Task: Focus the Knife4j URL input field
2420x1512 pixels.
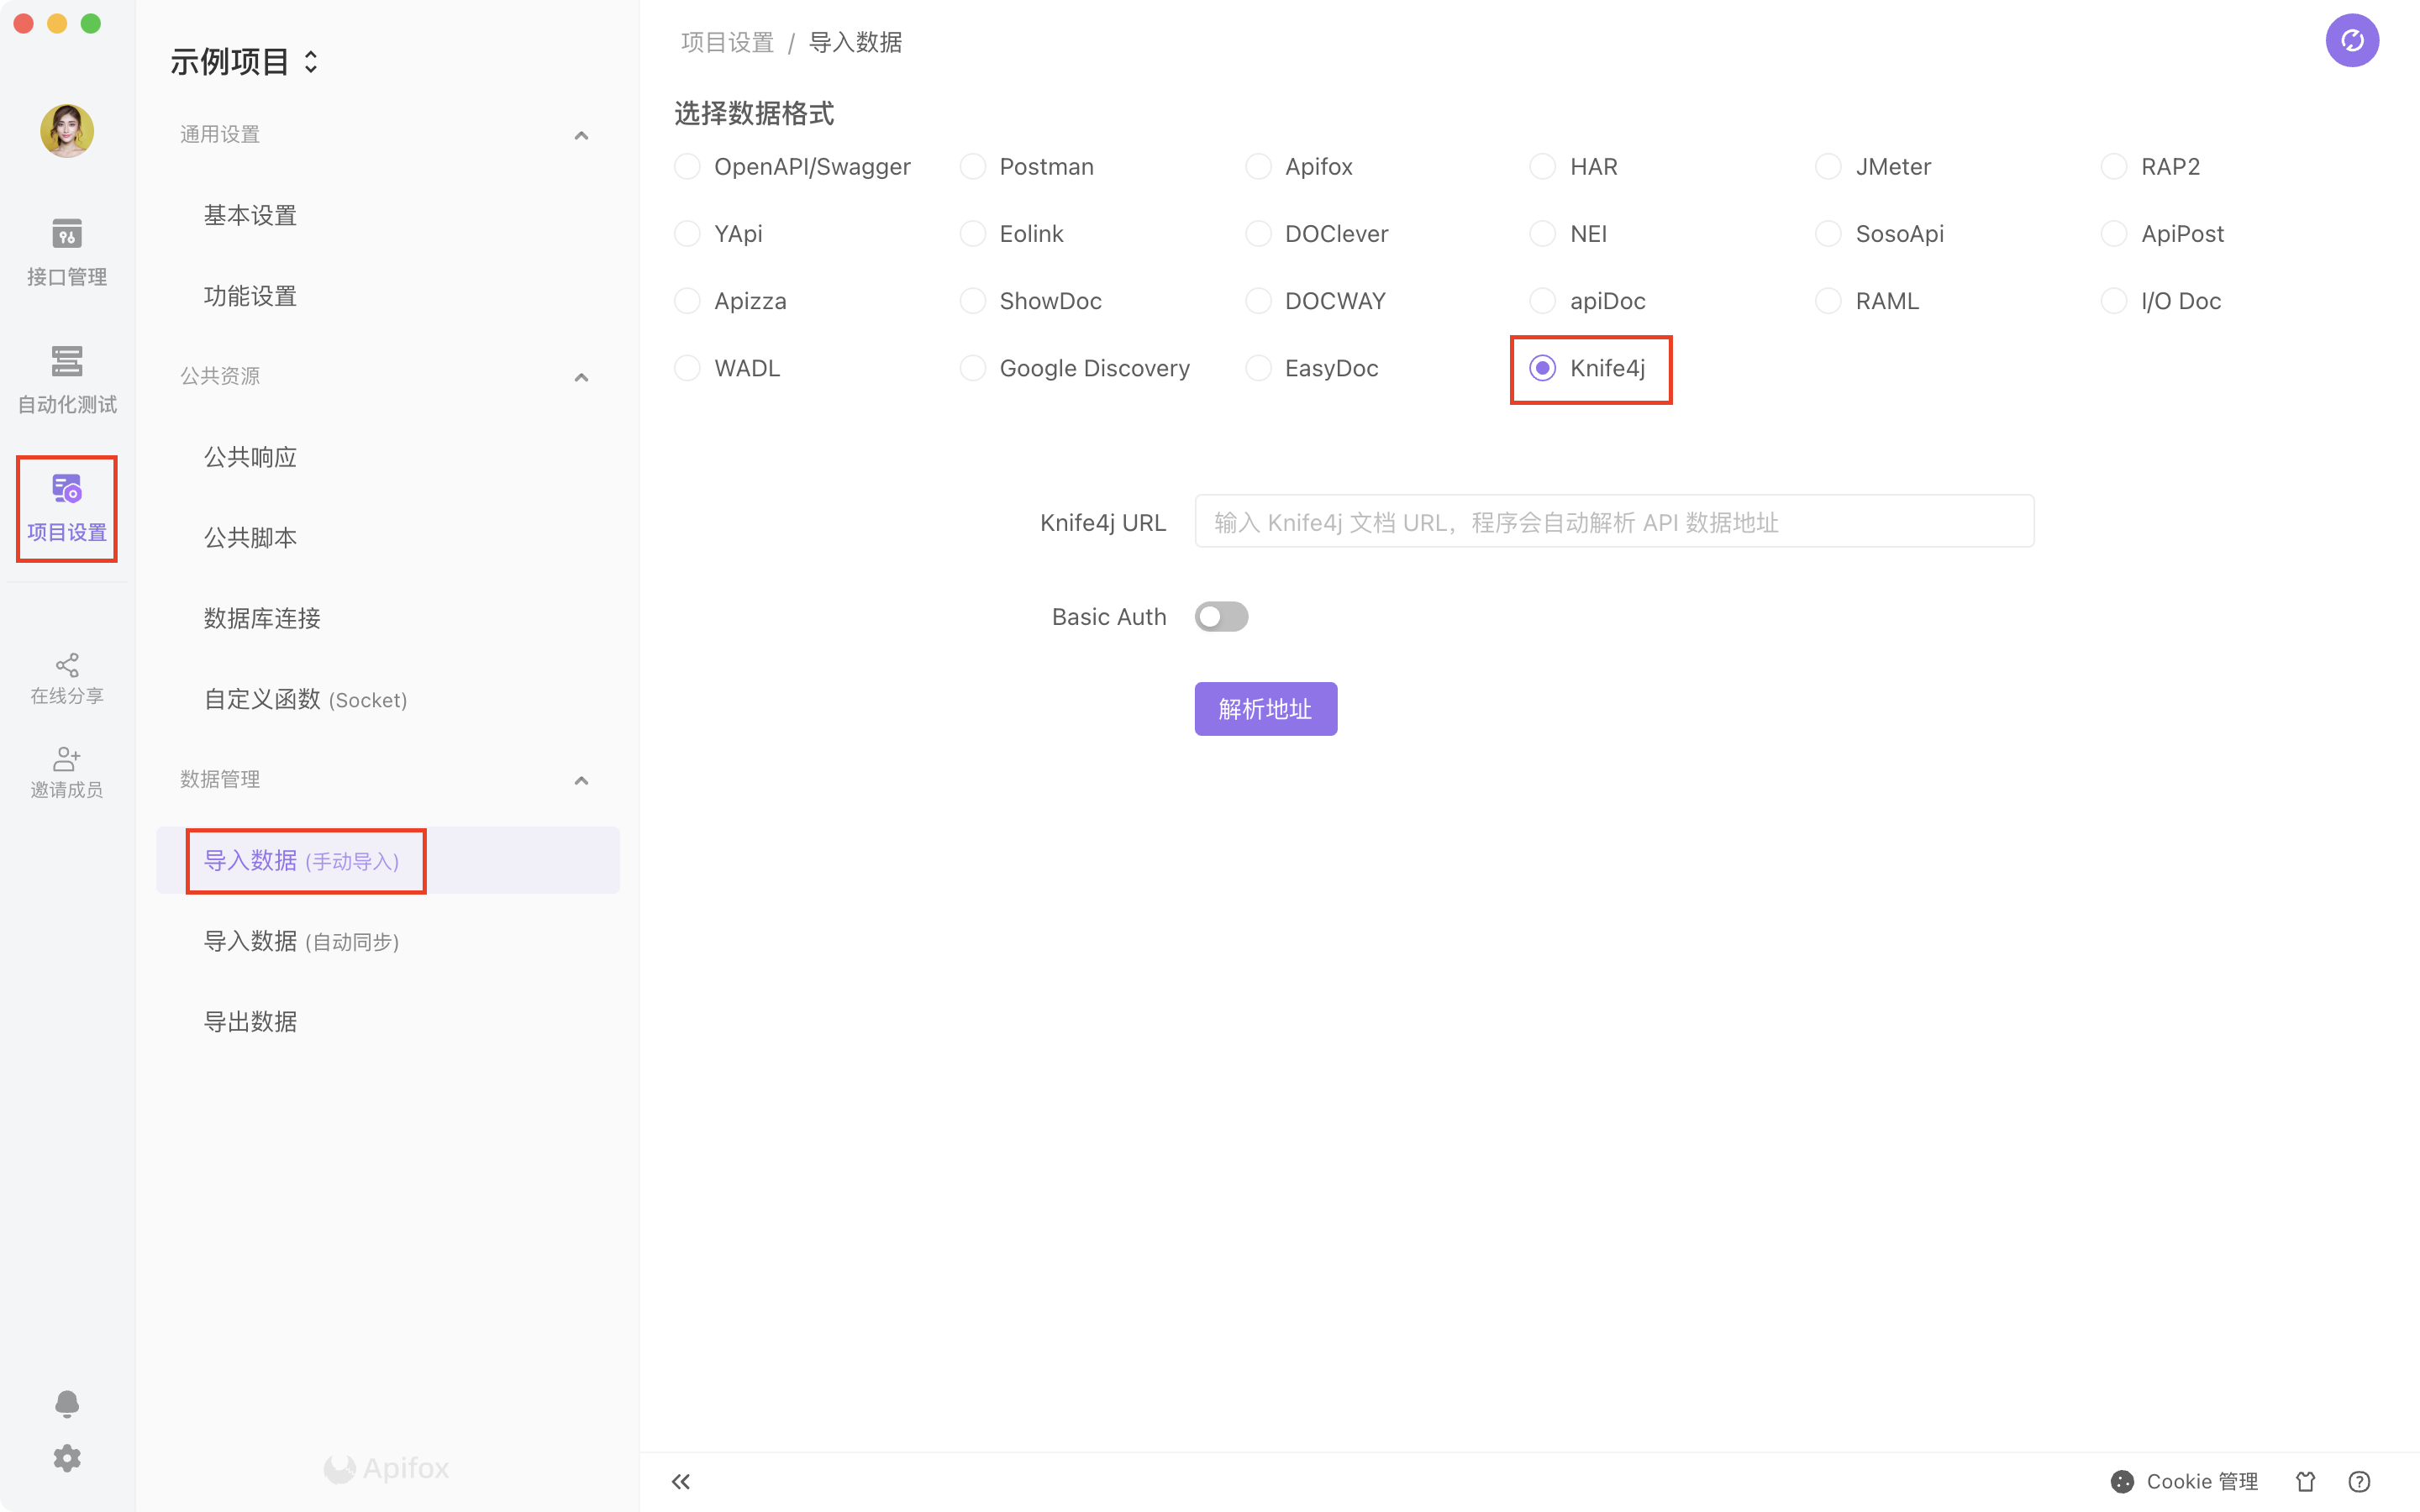Action: (1613, 522)
